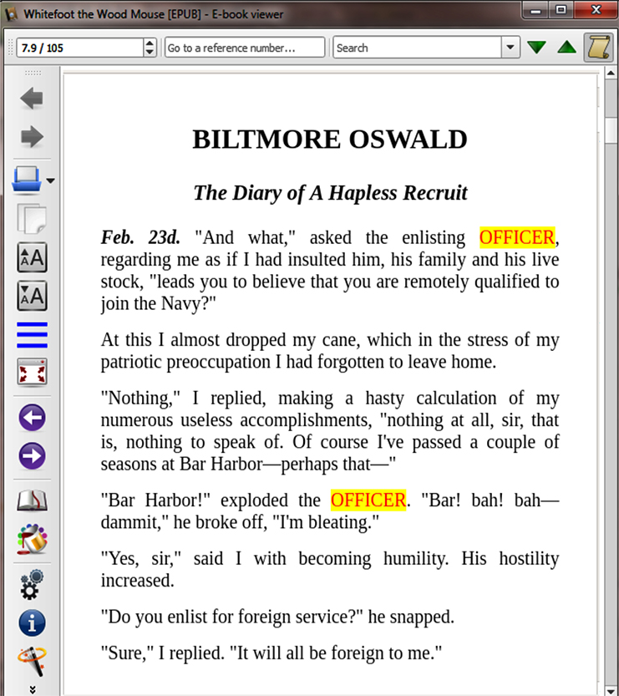Click the Open ebook tray icon
Viewport: 619px width, 696px height.
27,180
